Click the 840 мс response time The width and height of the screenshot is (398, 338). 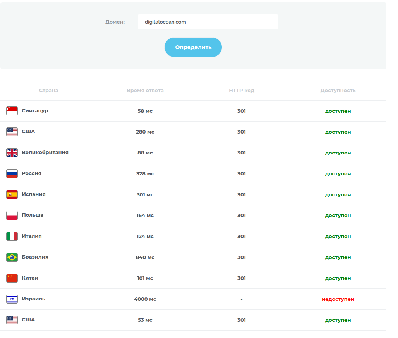point(145,257)
